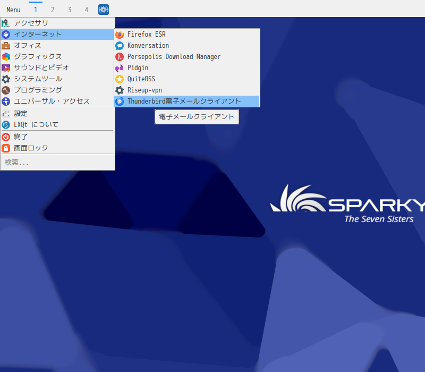This screenshot has height=372, width=425.
Task: Launch Firefox ESR from the submenu
Action: pos(187,34)
